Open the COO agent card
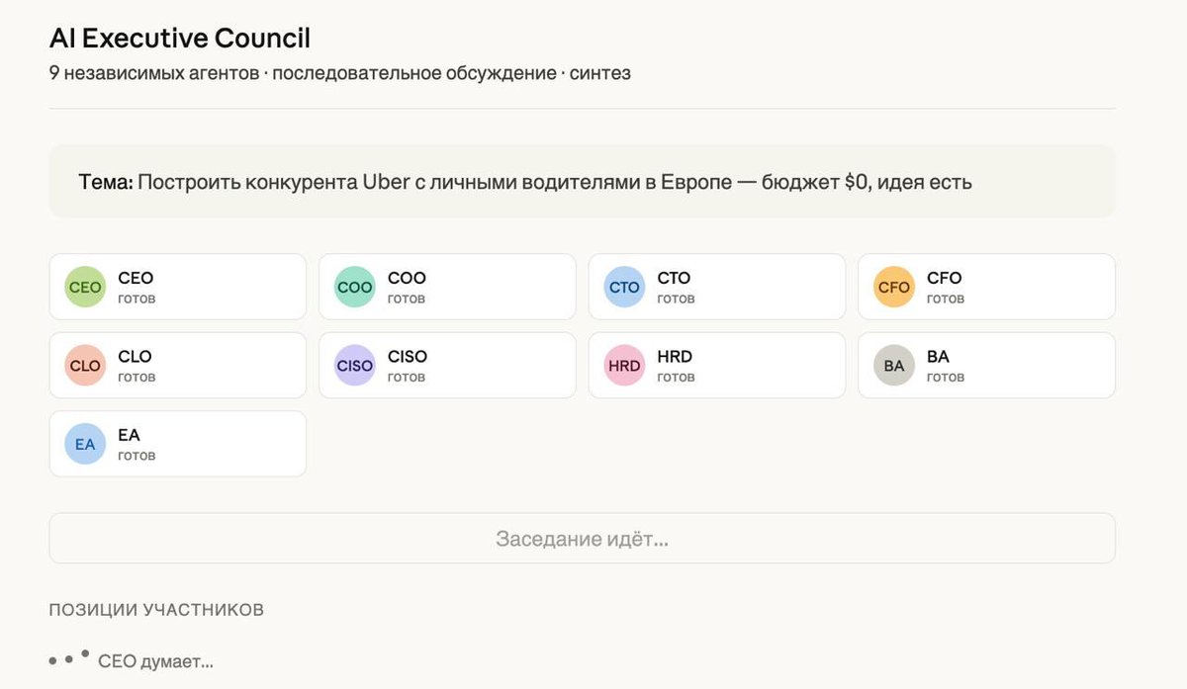Screen dimensions: 1187x689 pos(447,287)
